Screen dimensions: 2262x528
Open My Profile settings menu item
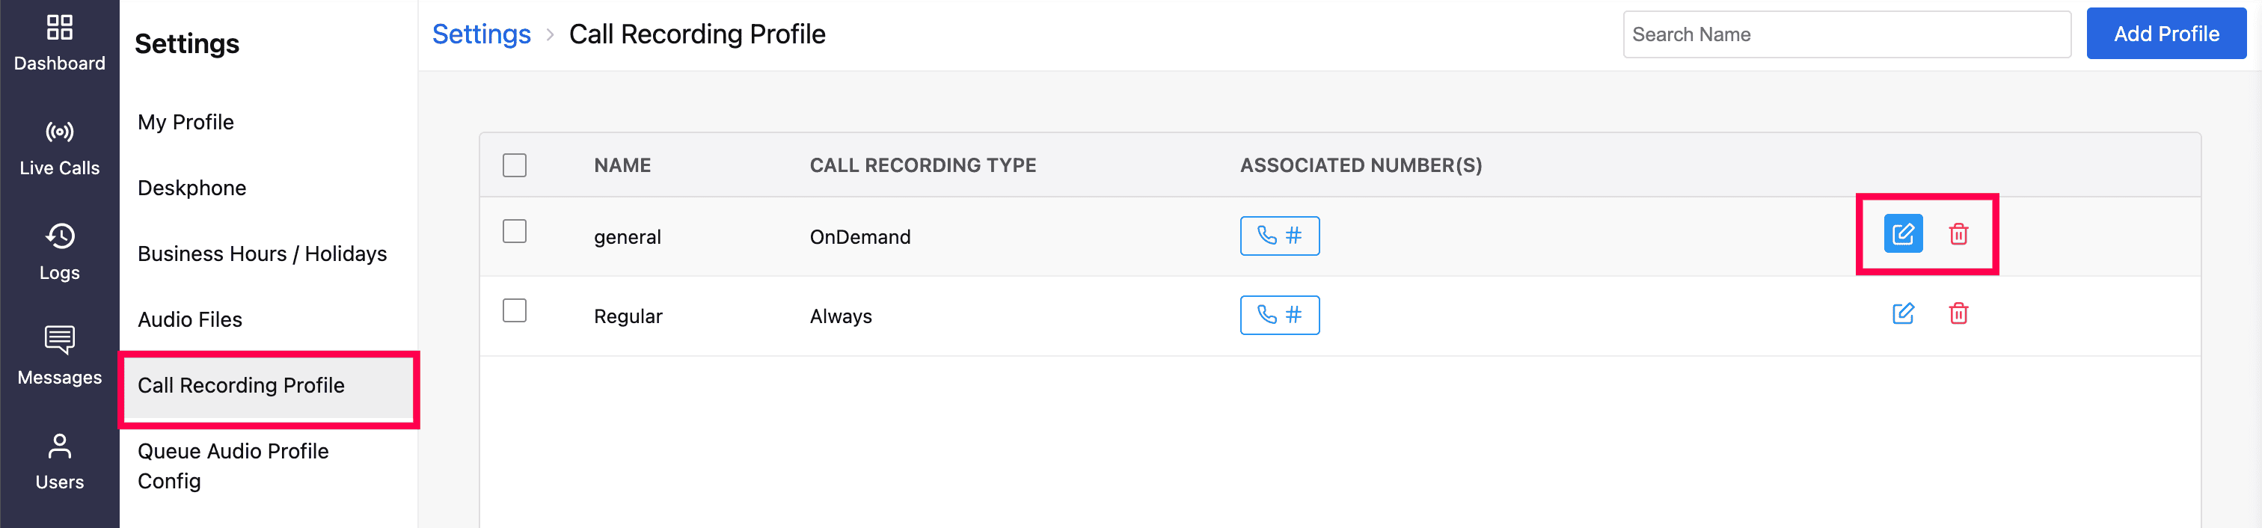[x=186, y=122]
